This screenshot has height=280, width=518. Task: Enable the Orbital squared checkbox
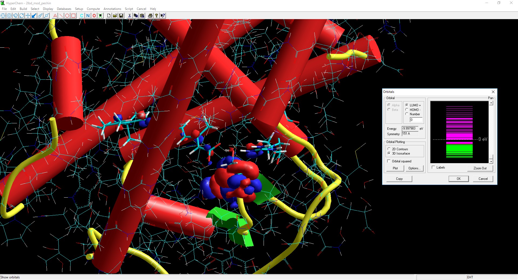(389, 161)
